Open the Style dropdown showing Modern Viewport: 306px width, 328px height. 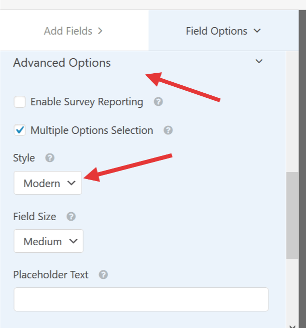pyautogui.click(x=48, y=183)
